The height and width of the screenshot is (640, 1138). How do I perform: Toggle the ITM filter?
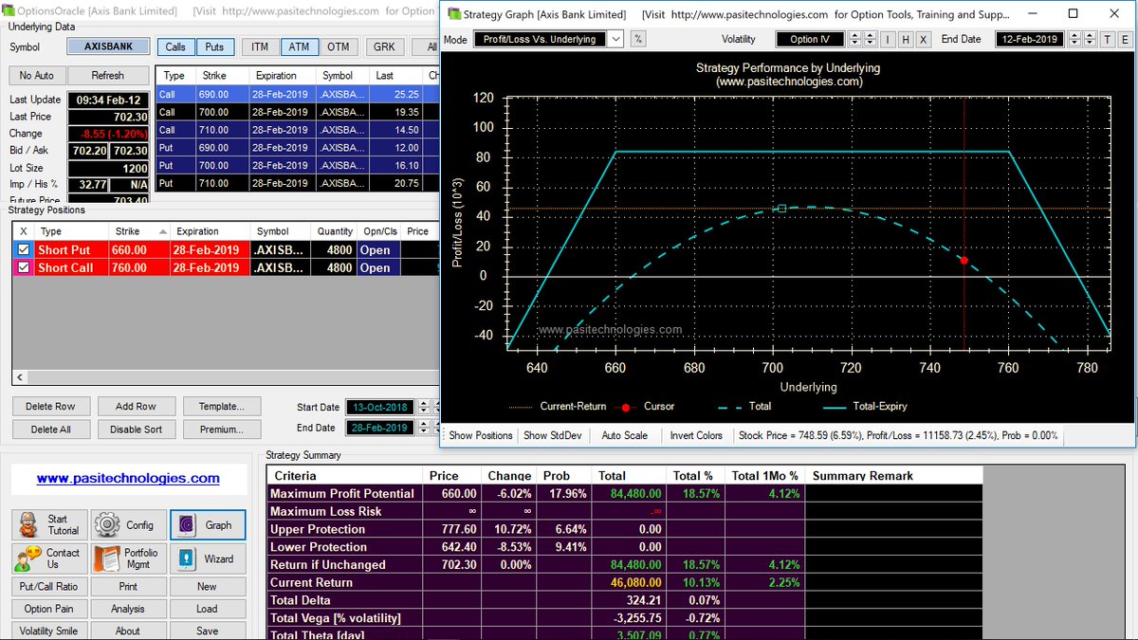[x=259, y=46]
